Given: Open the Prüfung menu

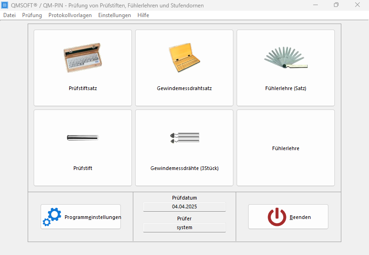Looking at the screenshot, I should pyautogui.click(x=32, y=15).
